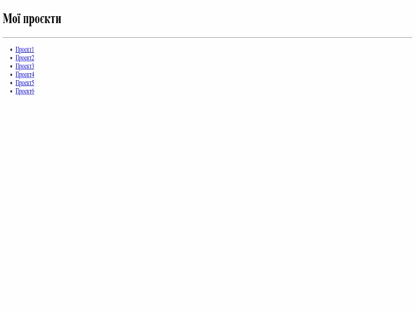Click the bullet marker beside Проєкт2
This screenshot has height=311, width=415.
pos(11,58)
